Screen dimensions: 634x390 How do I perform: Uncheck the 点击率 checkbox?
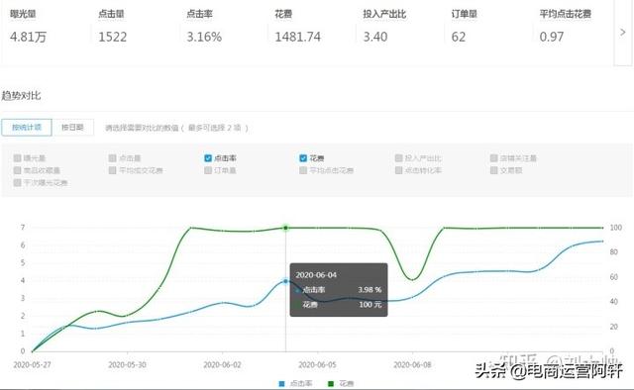pyautogui.click(x=208, y=158)
